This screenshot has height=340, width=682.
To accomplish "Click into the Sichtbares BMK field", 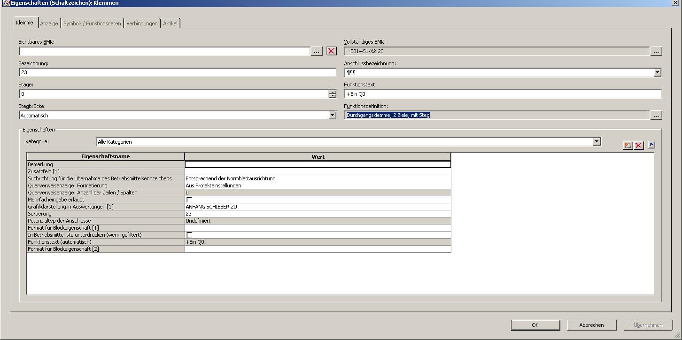I will point(164,51).
